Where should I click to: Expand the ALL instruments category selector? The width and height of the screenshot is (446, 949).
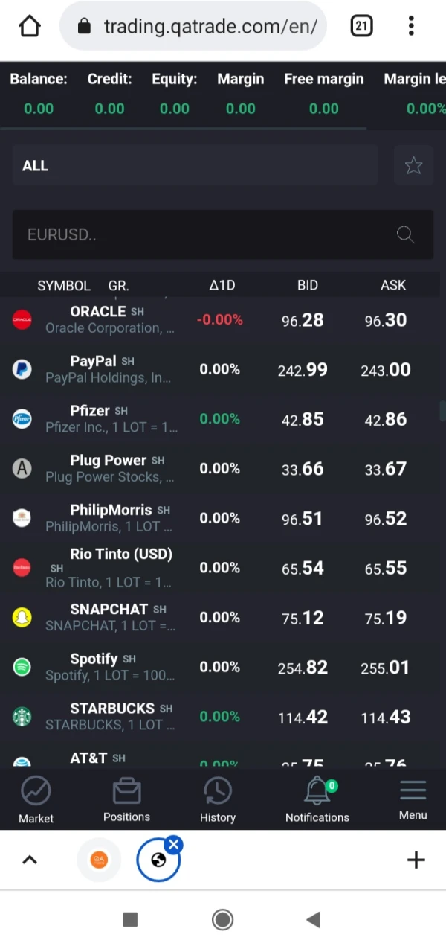tap(195, 166)
